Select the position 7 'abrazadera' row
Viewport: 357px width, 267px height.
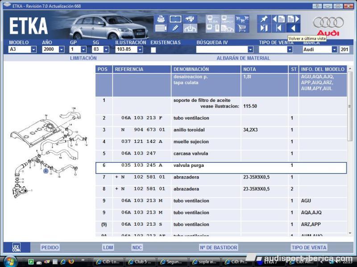click(x=221, y=180)
